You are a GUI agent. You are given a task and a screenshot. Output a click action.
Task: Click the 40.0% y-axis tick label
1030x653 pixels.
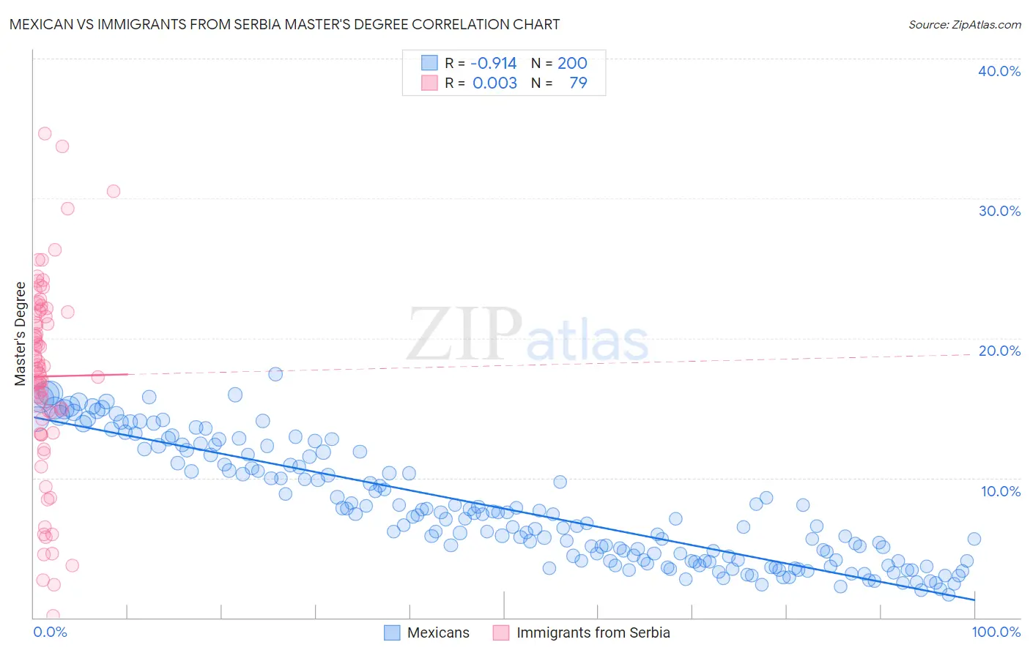pos(999,71)
